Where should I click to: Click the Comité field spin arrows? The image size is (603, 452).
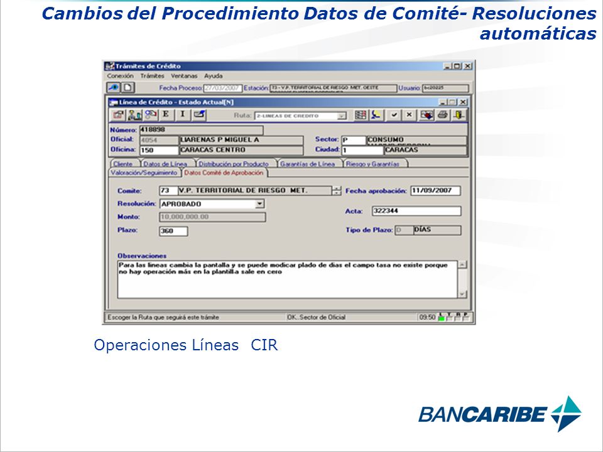click(x=337, y=191)
